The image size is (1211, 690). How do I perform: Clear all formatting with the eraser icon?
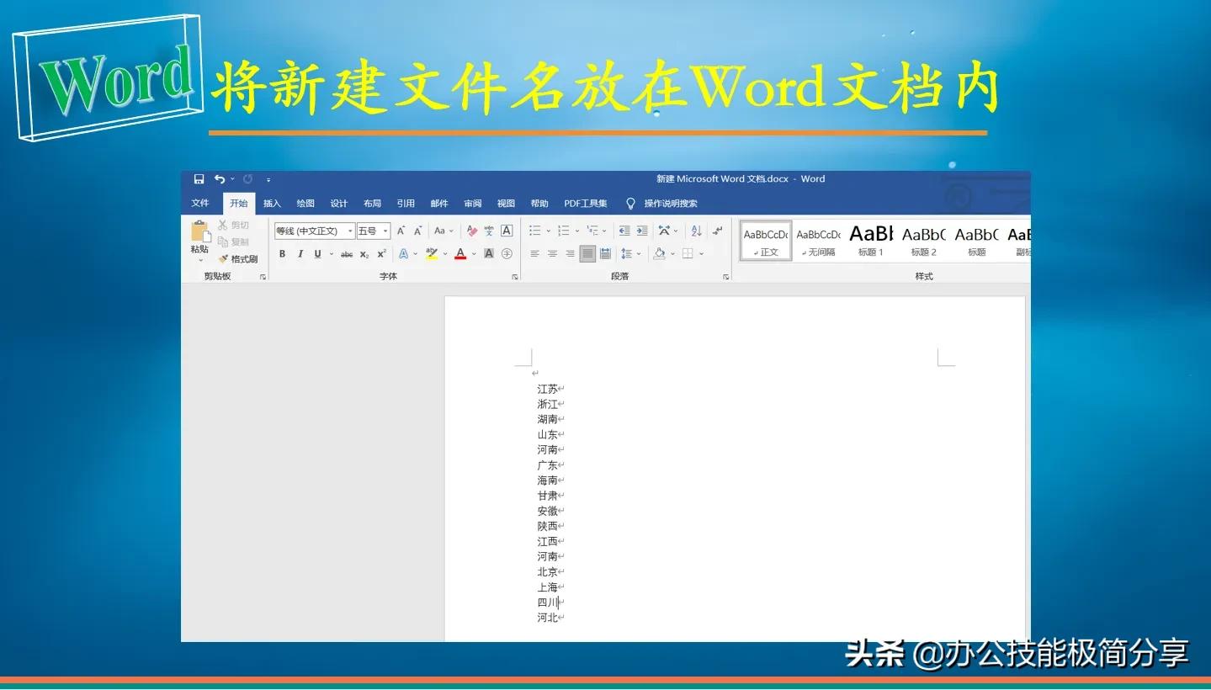pyautogui.click(x=472, y=231)
